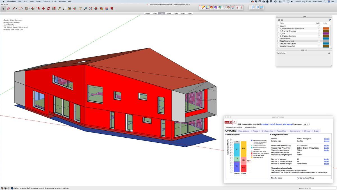The width and height of the screenshot is (337, 190).
Task: Add a new layer with plus icon
Action: click(x=279, y=20)
